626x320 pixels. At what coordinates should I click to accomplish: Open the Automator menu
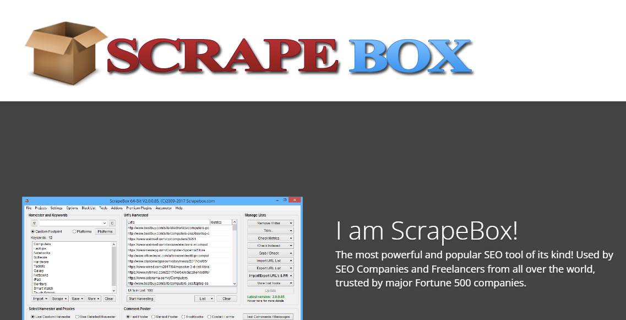164,208
